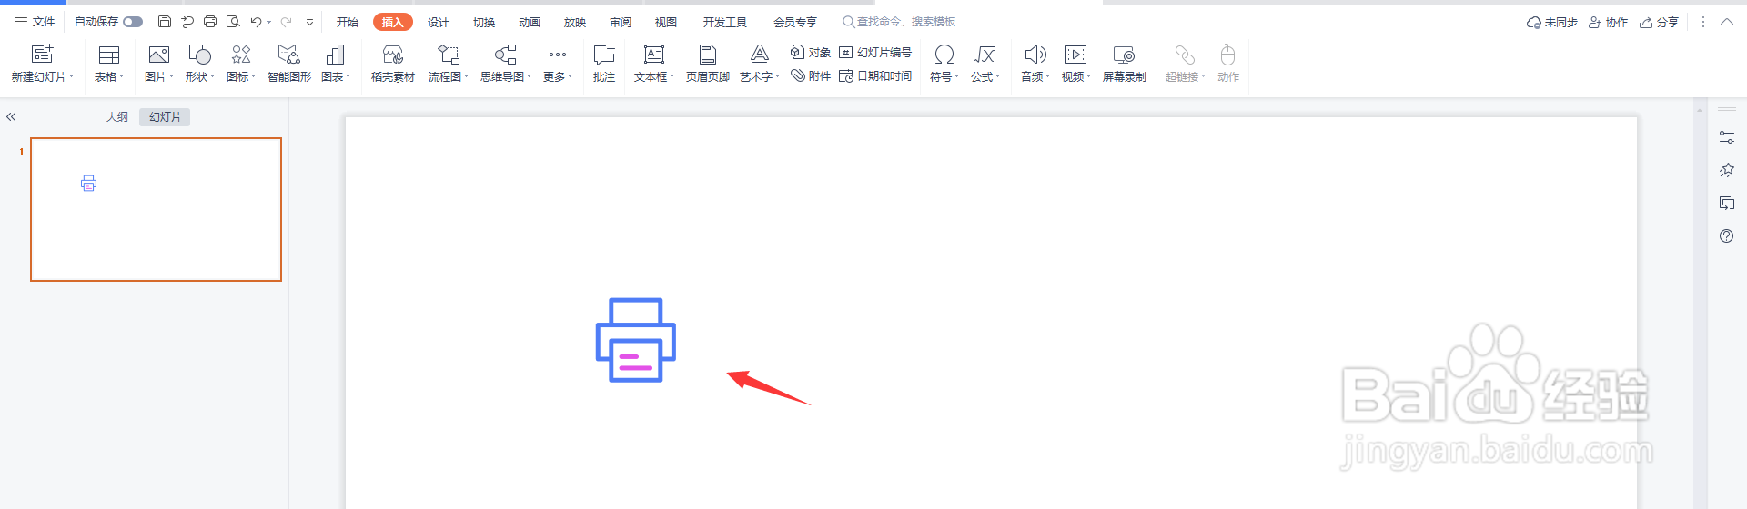Collapse the slide panel with double chevron
Screen dimensions: 1747x509
11,117
